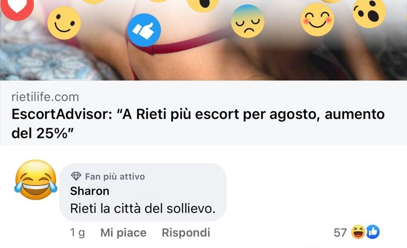Open the blurred article preview image

point(203,40)
